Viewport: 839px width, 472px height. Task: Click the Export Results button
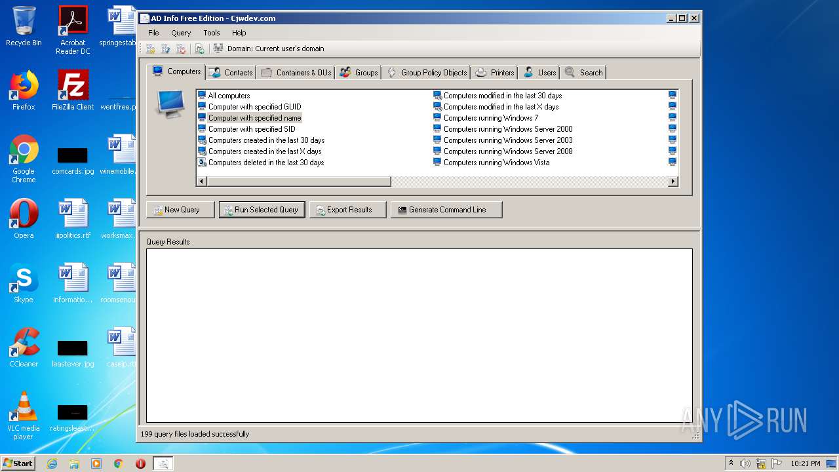[348, 210]
